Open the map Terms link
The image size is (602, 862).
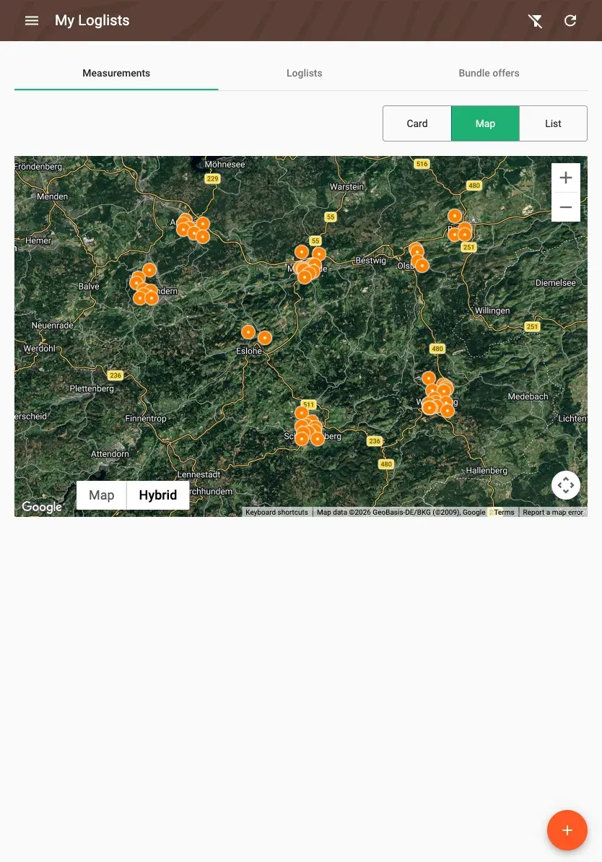pos(504,513)
